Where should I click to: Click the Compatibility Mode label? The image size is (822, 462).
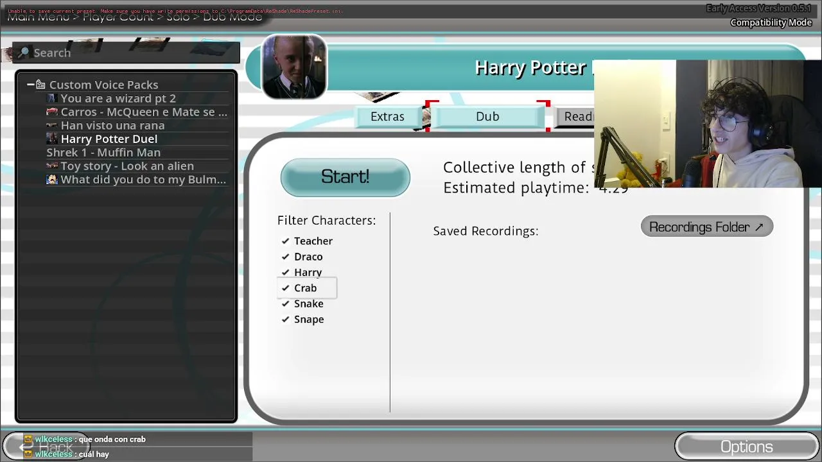coord(771,22)
